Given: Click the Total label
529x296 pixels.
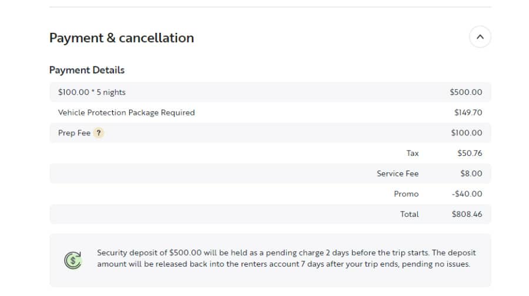Looking at the screenshot, I should [409, 215].
